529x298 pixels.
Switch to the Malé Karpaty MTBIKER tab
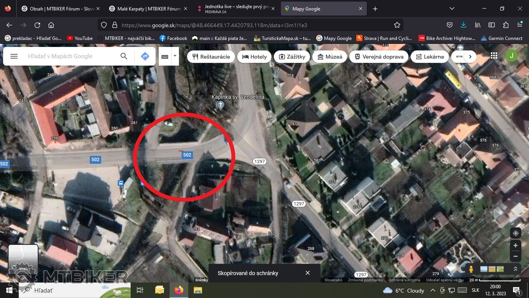pyautogui.click(x=147, y=9)
